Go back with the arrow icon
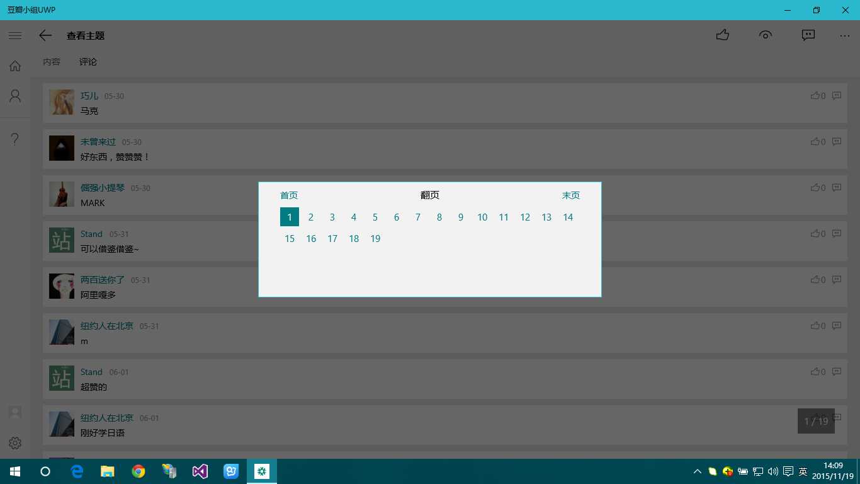 tap(45, 36)
